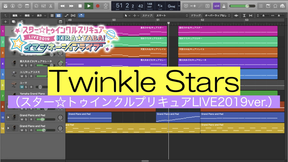Click the keyboard instrument icon on track 5
The height and width of the screenshot is (162, 288).
(13, 74)
